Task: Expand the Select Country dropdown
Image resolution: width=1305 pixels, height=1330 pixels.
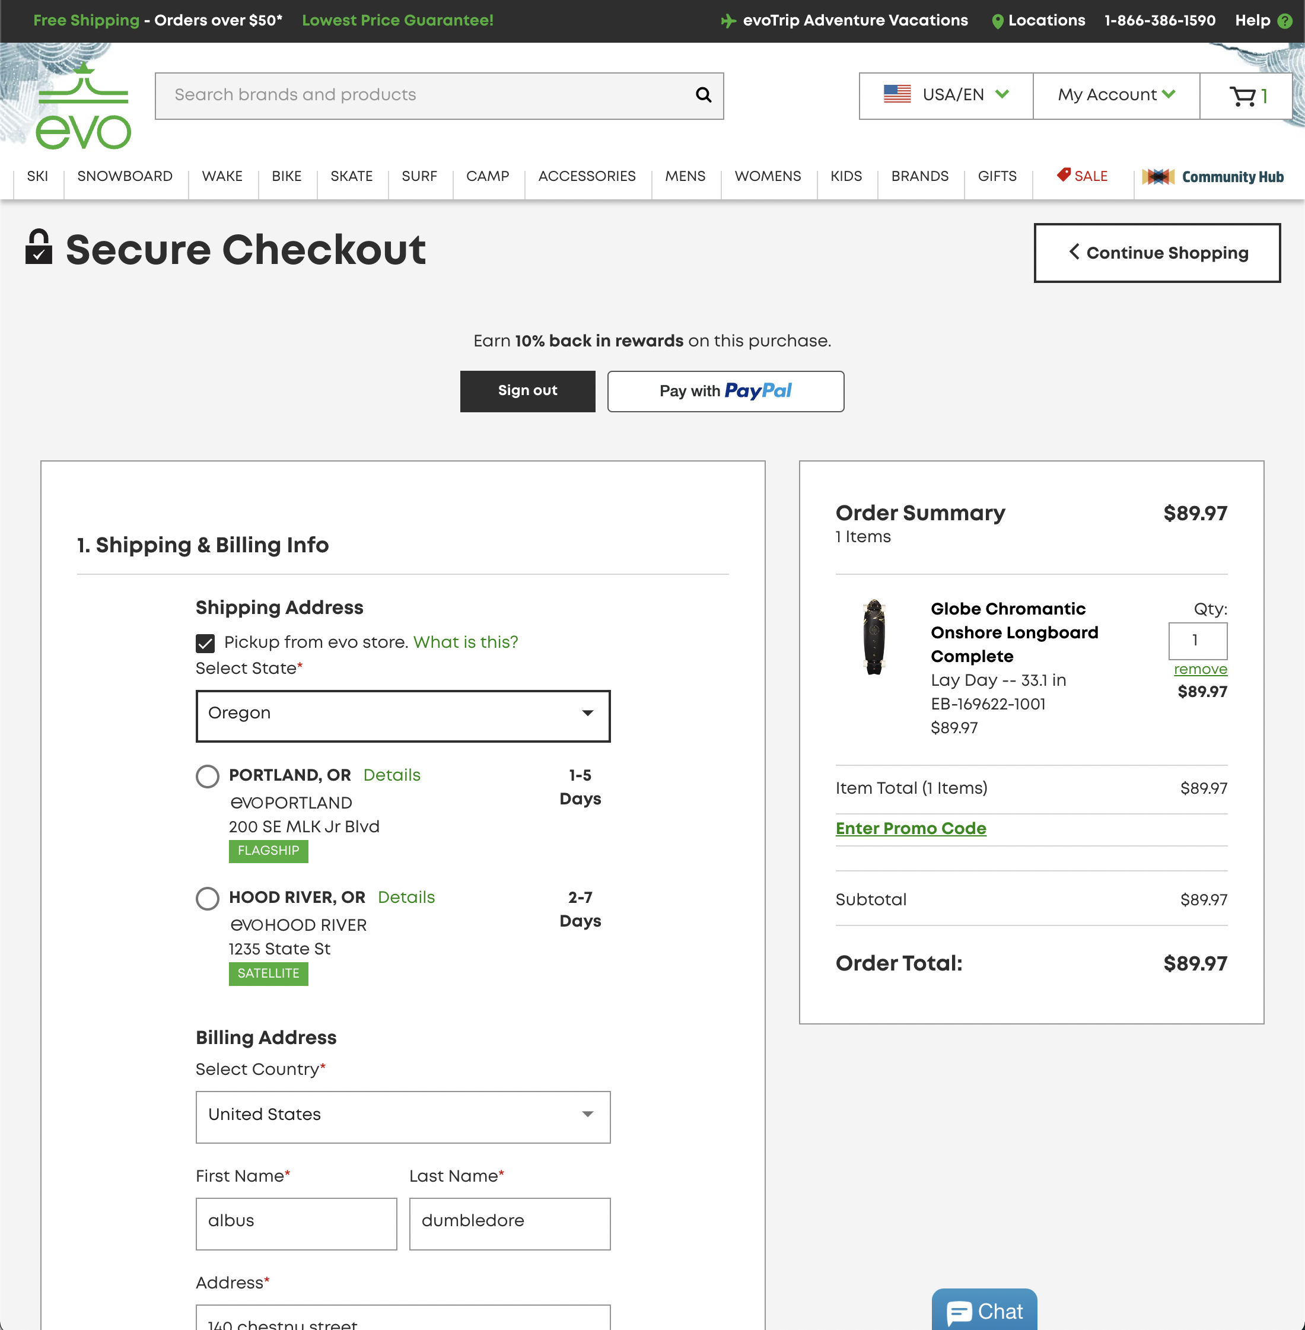Action: (x=402, y=1116)
